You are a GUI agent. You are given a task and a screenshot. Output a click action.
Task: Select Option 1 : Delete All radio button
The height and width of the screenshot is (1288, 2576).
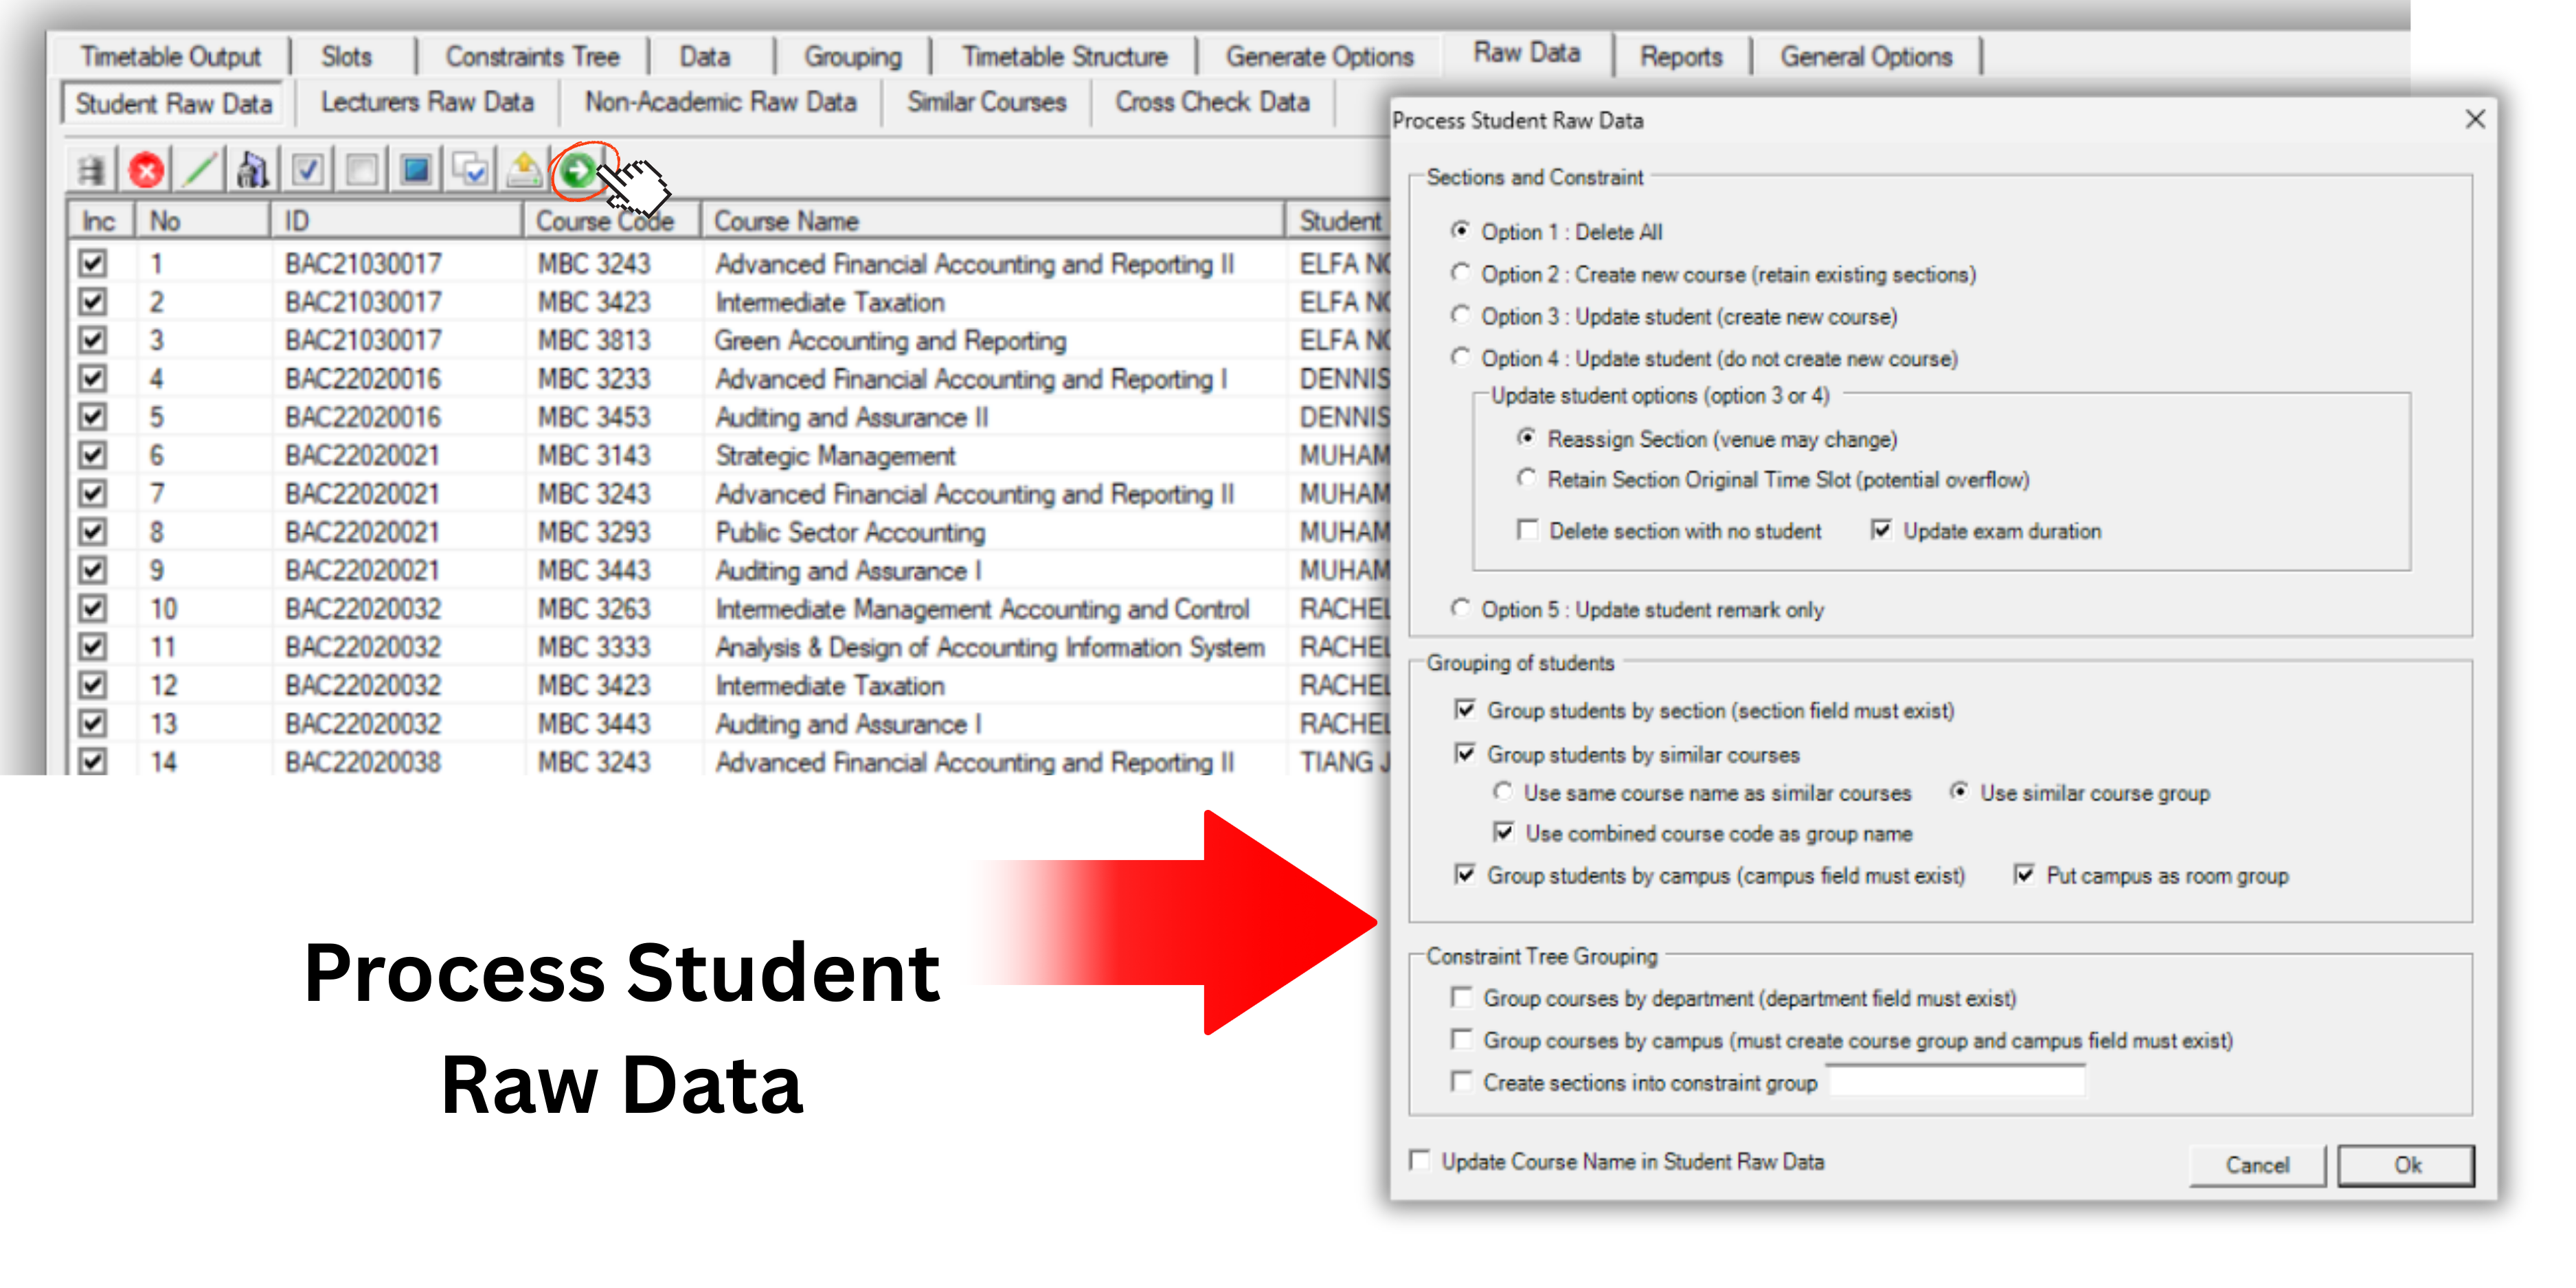click(x=1461, y=232)
